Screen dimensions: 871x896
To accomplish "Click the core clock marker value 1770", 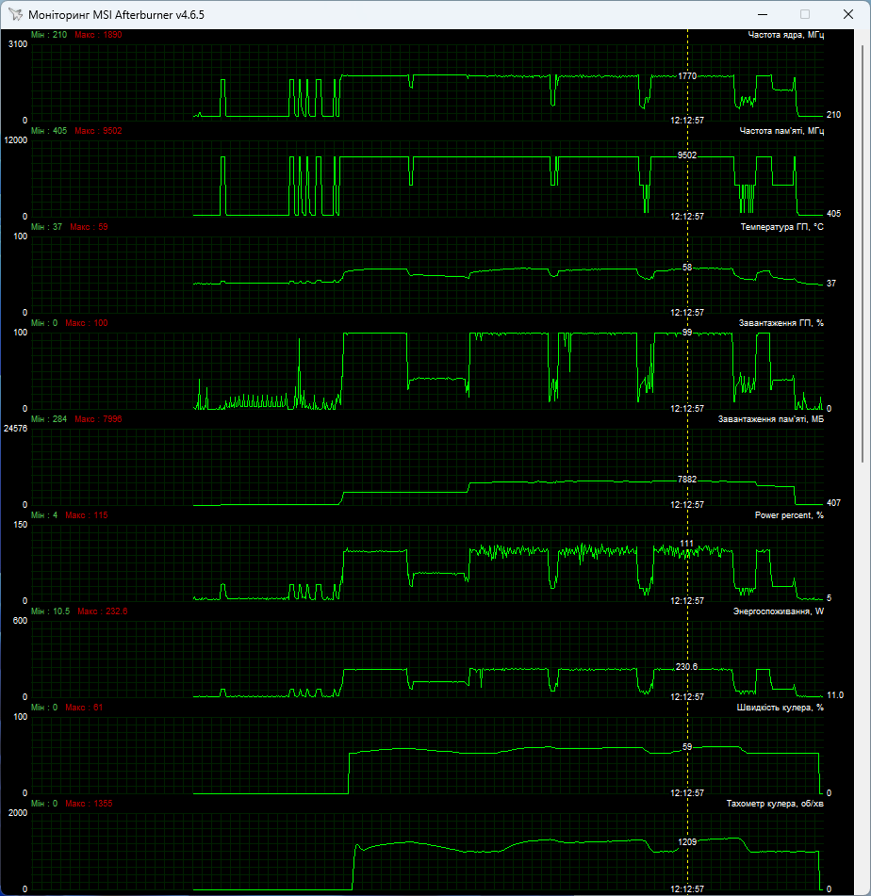I will click(x=687, y=76).
